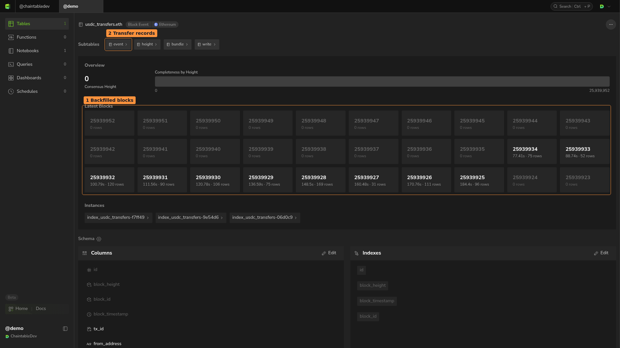Image resolution: width=620 pixels, height=348 pixels.
Task: Click the Adr icon beside from_address
Action: point(89,344)
